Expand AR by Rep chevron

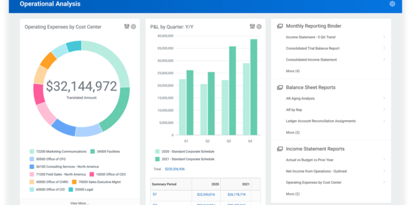384,109
